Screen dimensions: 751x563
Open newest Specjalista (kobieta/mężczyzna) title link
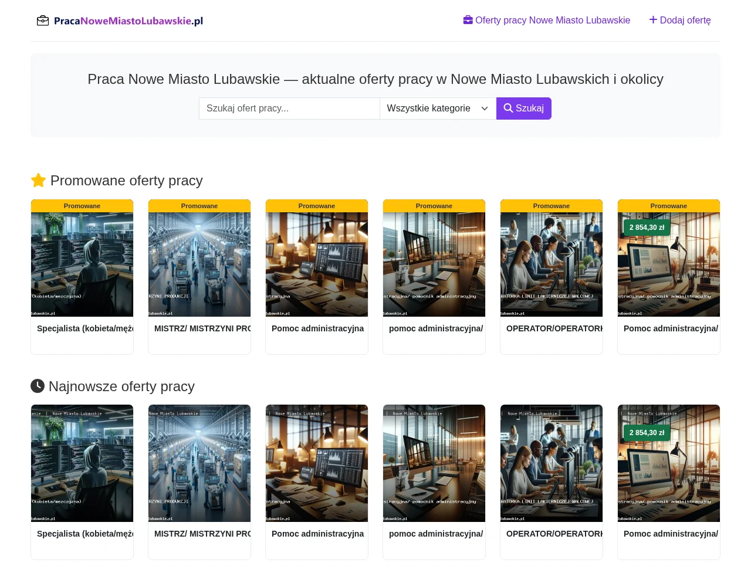[x=85, y=534]
